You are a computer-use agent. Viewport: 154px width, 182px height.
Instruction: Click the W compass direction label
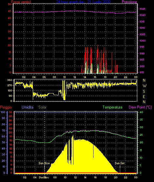[144, 86]
